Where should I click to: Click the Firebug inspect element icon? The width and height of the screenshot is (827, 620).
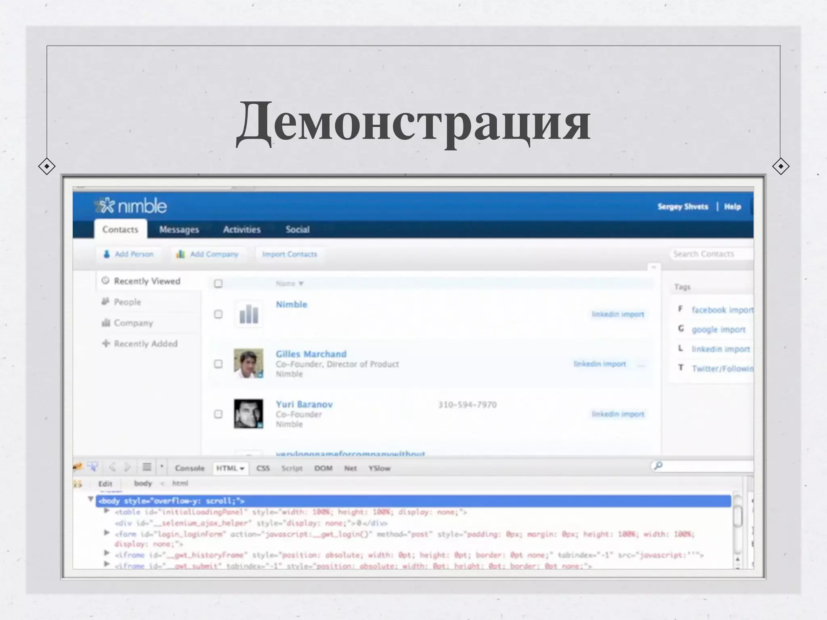[x=93, y=467]
